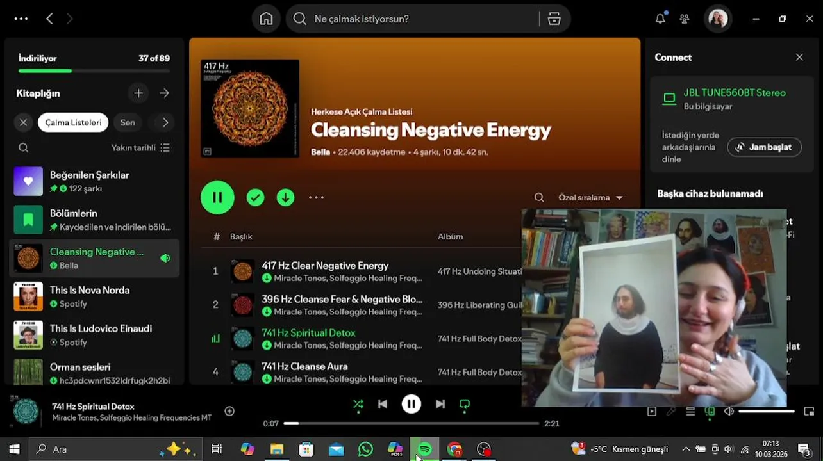Open the Windows Start menu
The image size is (823, 461).
pos(14,449)
